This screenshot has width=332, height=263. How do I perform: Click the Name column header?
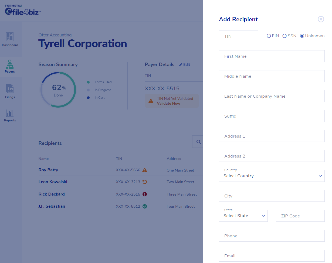[44, 159]
